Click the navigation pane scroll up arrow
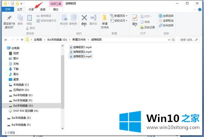The image size is (204, 137). pos(63,46)
